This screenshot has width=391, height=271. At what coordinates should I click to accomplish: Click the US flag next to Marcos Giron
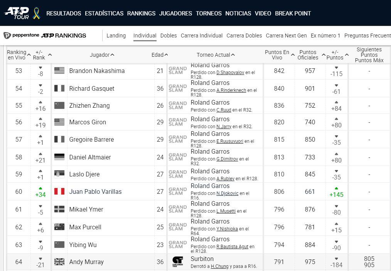59,122
